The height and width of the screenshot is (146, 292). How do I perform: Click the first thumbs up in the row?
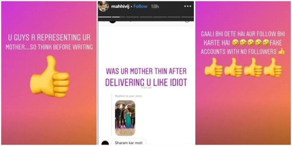[214, 67]
